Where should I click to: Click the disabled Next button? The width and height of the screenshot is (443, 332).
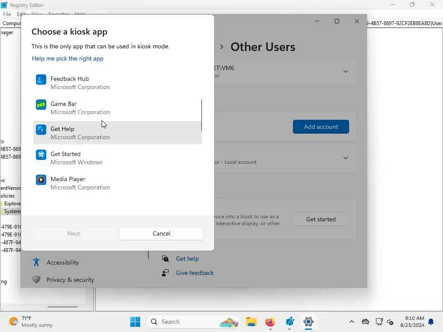click(x=74, y=233)
